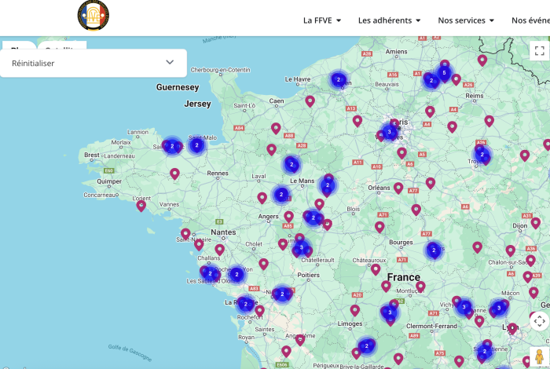
Task: Click the Brest city label
Action: coord(92,155)
